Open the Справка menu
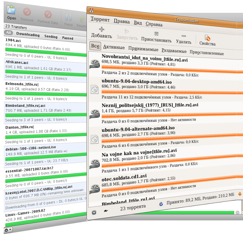This screenshot has height=234, width=243. tap(154, 24)
